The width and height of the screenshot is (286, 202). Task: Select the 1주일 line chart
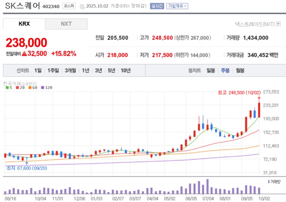click(x=53, y=70)
